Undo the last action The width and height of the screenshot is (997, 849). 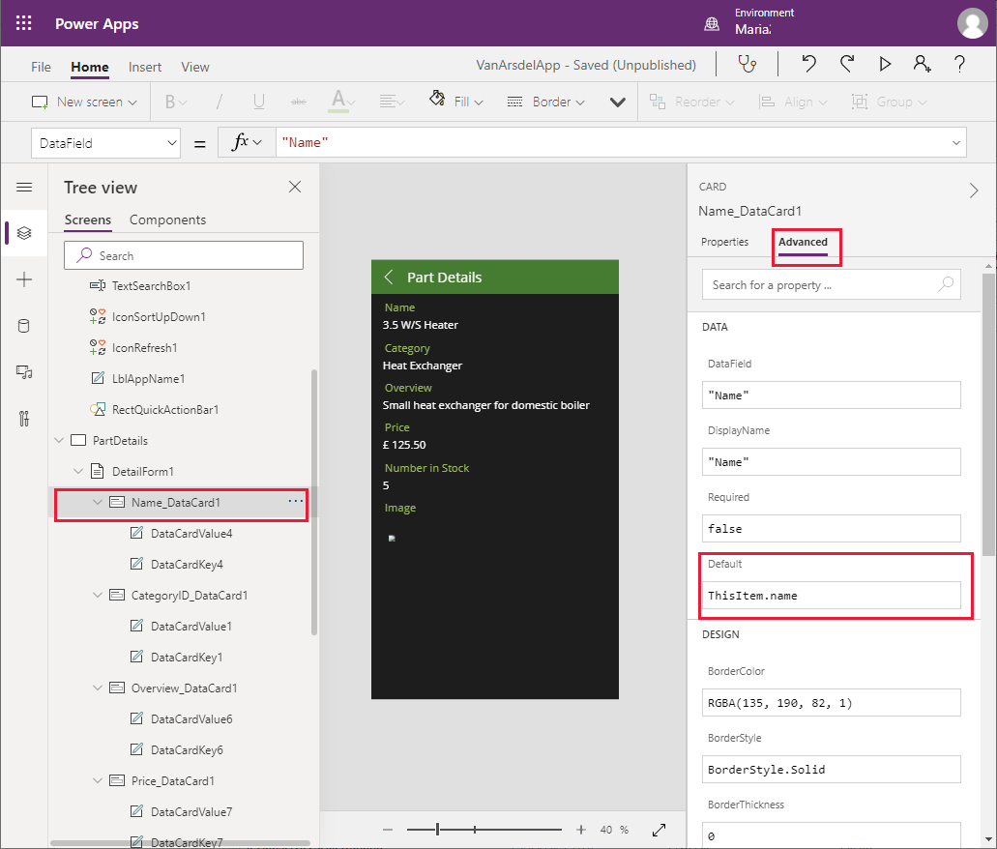click(x=808, y=64)
